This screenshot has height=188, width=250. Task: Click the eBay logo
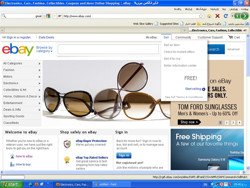[x=17, y=50]
